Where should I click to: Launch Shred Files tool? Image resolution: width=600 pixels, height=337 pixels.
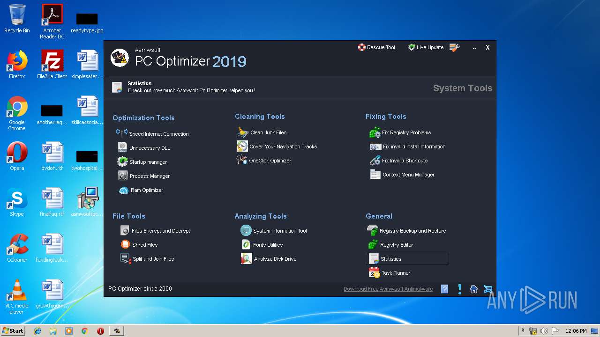139,245
